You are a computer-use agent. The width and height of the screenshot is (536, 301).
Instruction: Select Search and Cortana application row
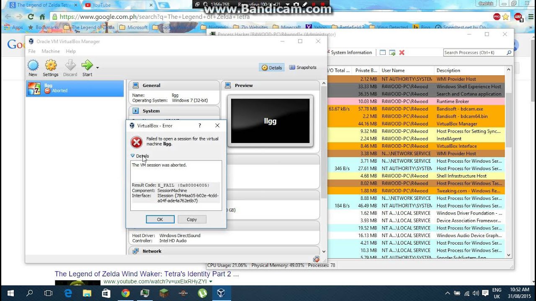416,94
